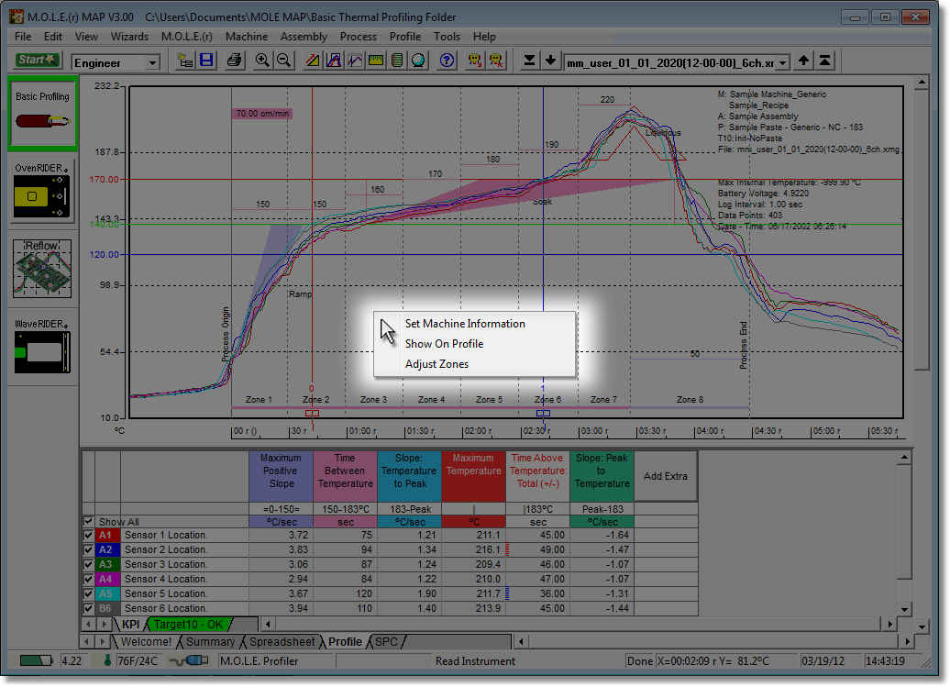Select the OvenRIDER environment

point(42,191)
